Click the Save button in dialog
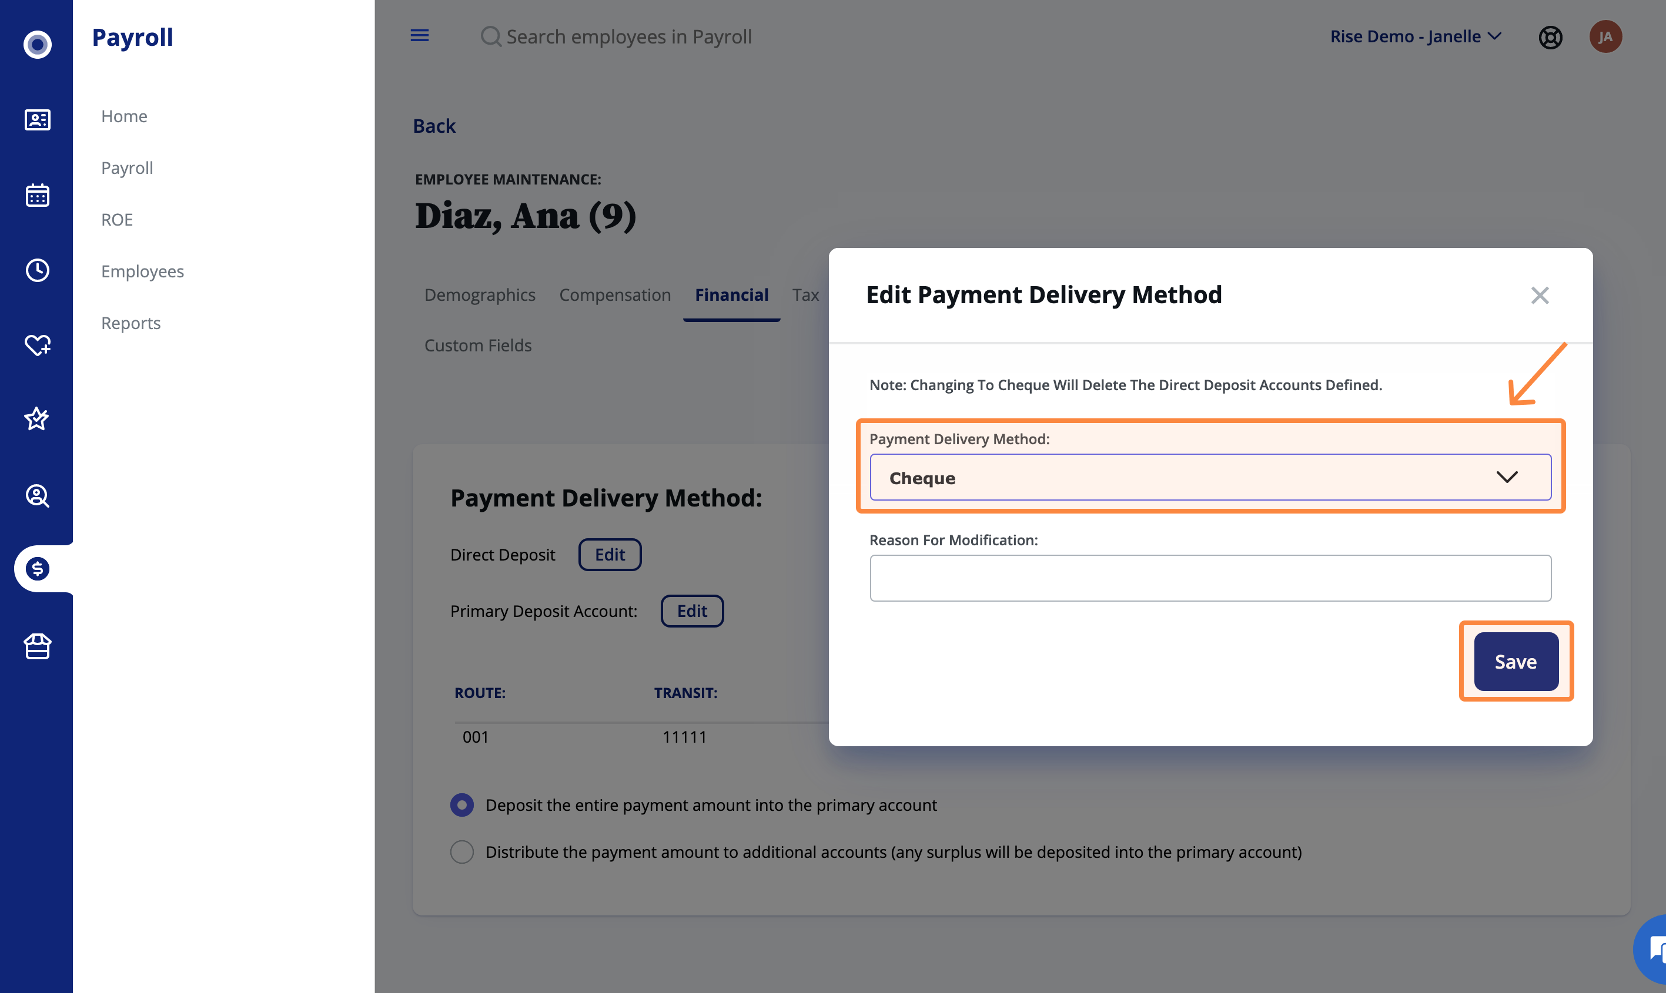Viewport: 1666px width, 993px height. pos(1516,662)
